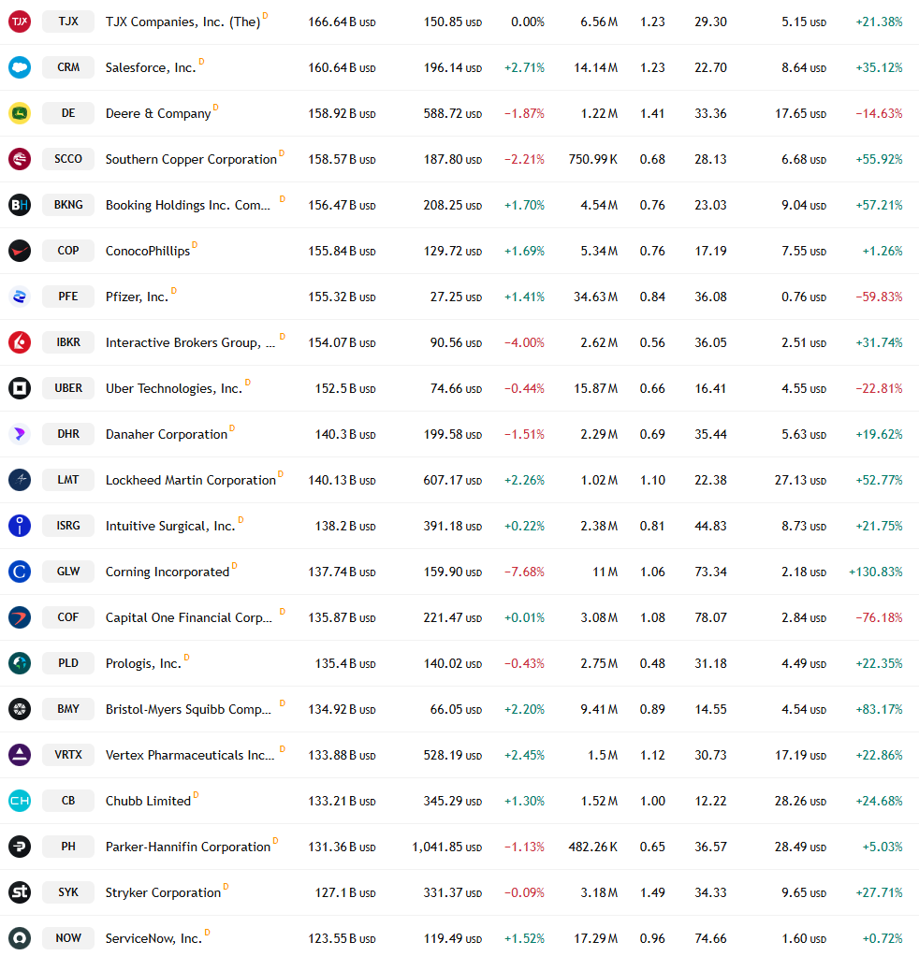The height and width of the screenshot is (956, 919).
Task: Click the Vertex Pharmaceuticals logo icon
Action: click(x=20, y=755)
